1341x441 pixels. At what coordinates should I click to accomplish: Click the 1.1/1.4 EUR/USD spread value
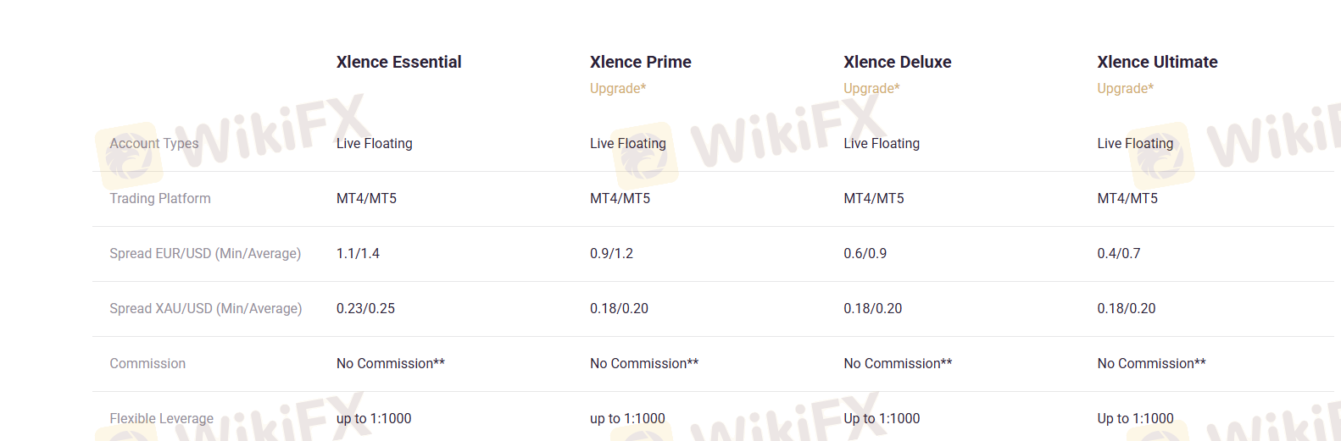pyautogui.click(x=358, y=253)
